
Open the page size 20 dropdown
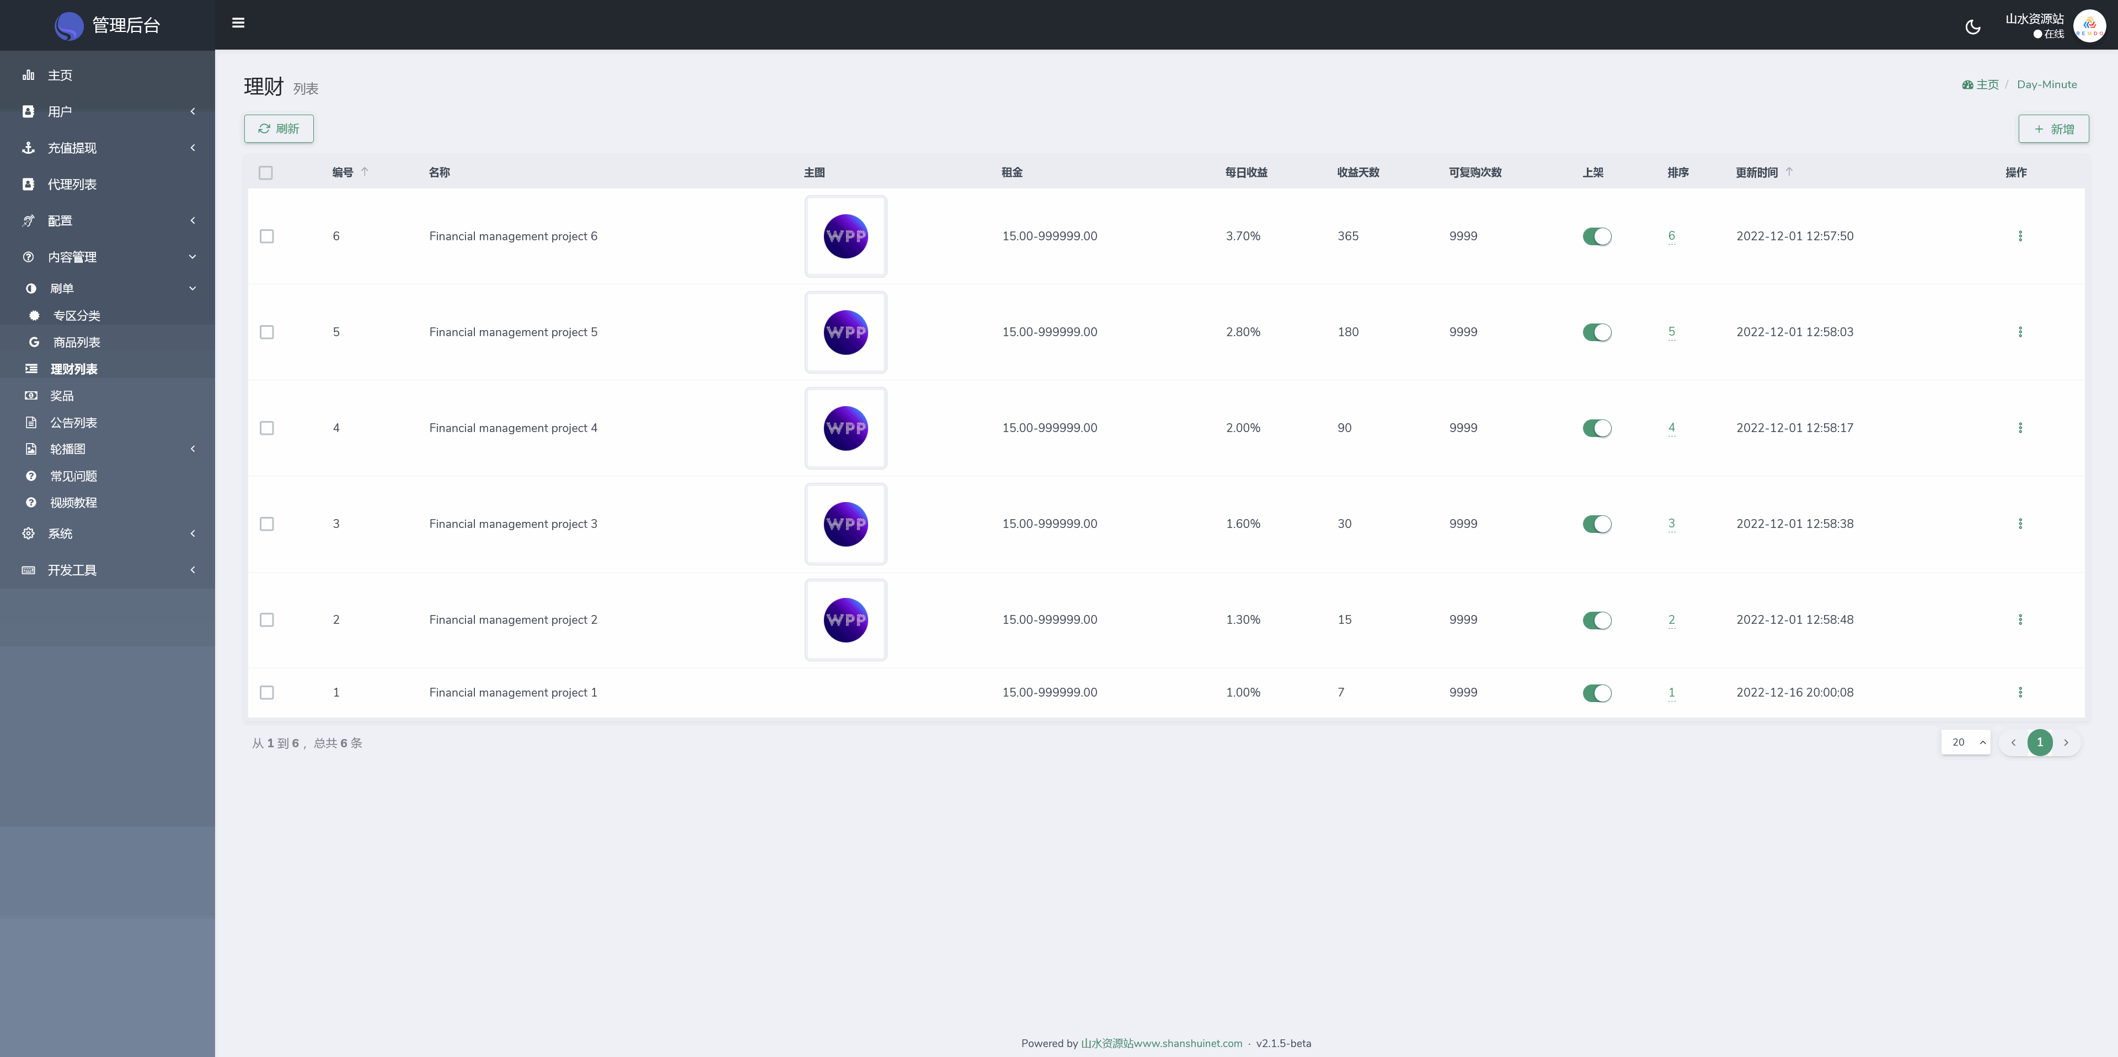[1965, 742]
